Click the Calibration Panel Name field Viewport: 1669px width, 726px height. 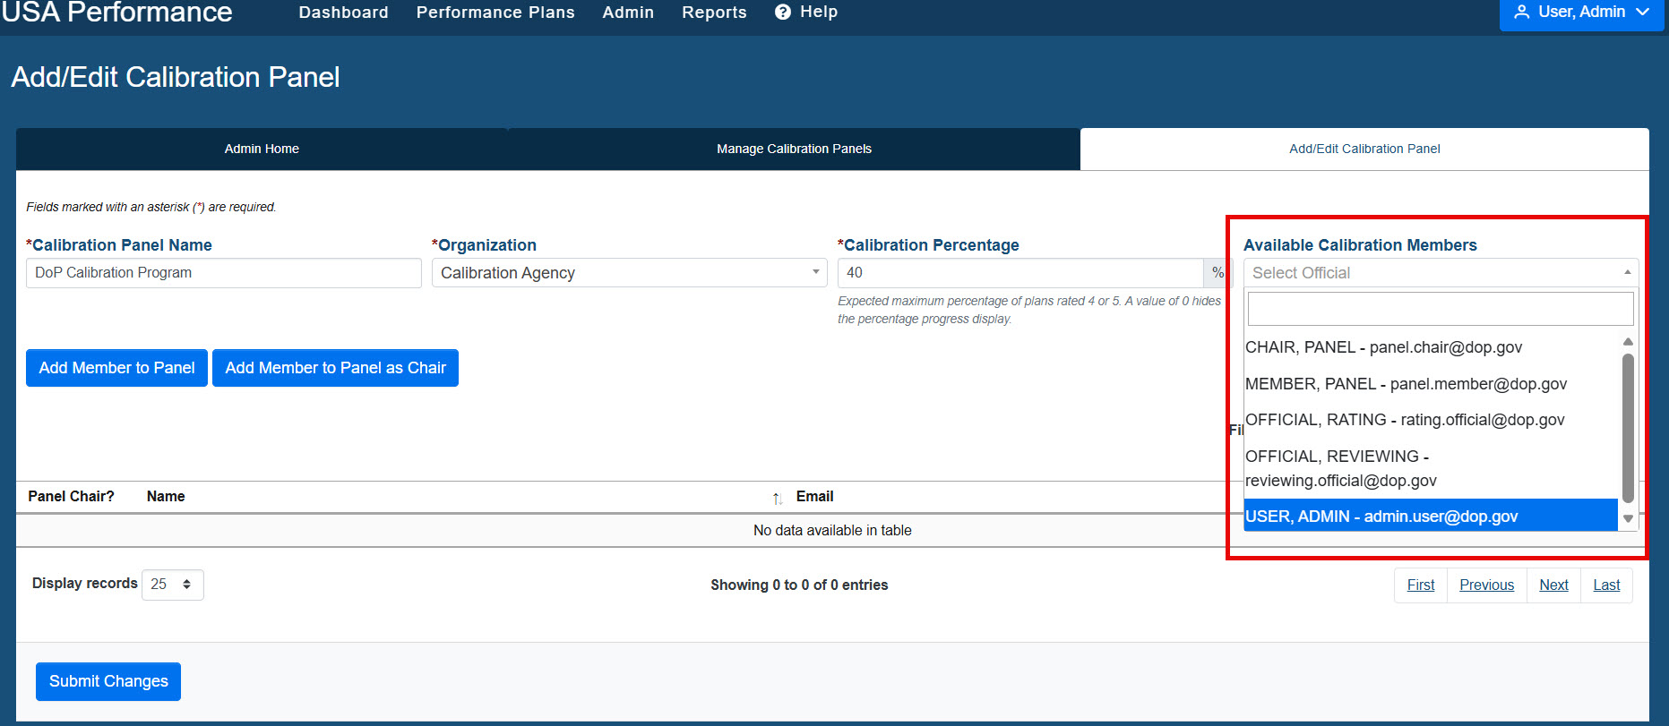click(x=224, y=273)
